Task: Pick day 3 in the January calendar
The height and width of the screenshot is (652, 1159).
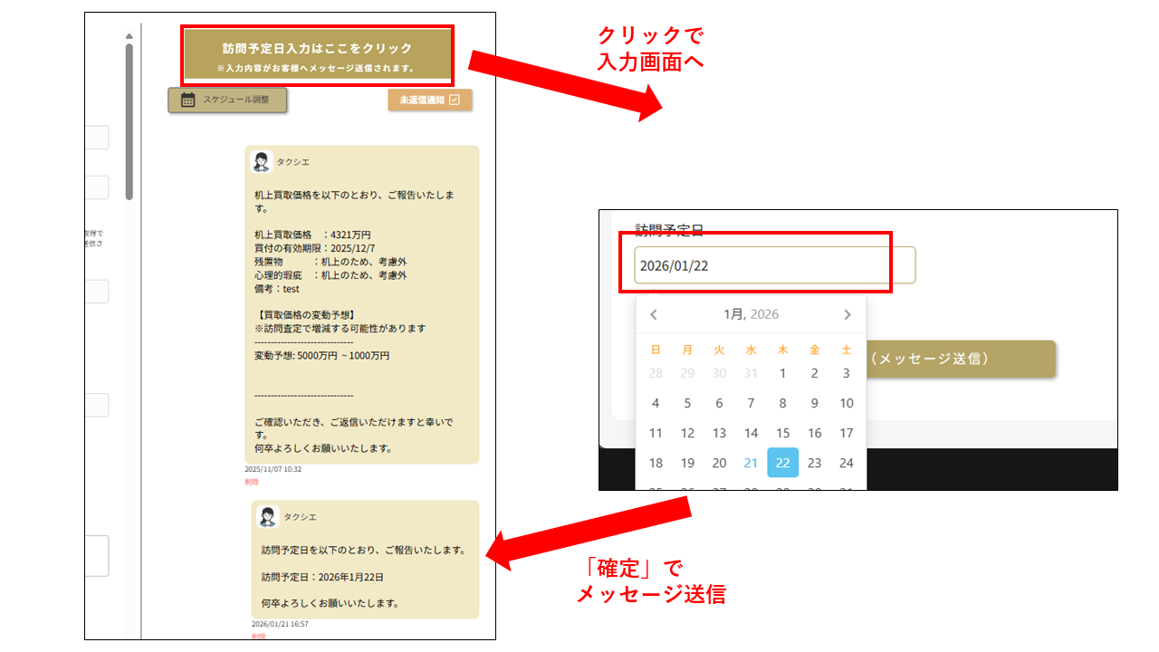Action: click(846, 373)
